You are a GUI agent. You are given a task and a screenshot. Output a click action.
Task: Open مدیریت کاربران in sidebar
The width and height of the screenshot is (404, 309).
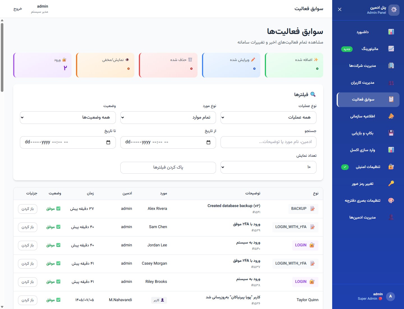(x=368, y=83)
